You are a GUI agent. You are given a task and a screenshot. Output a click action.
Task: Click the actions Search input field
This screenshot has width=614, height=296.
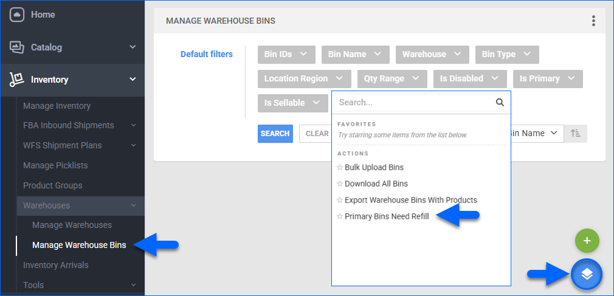[x=413, y=103]
